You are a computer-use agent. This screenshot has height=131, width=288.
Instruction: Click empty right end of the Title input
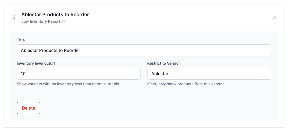(239, 50)
